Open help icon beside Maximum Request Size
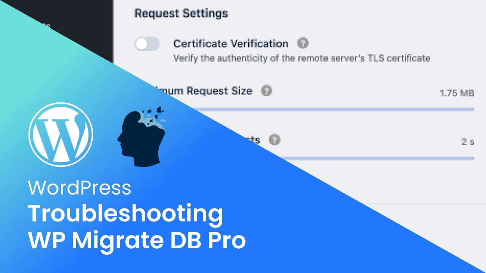This screenshot has width=486, height=273. tap(267, 91)
